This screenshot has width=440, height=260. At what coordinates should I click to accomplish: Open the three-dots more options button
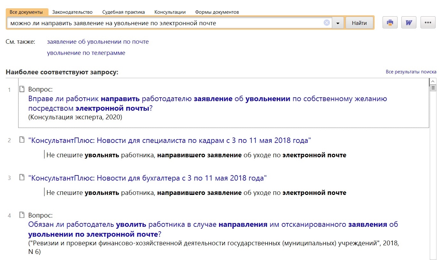pyautogui.click(x=428, y=23)
